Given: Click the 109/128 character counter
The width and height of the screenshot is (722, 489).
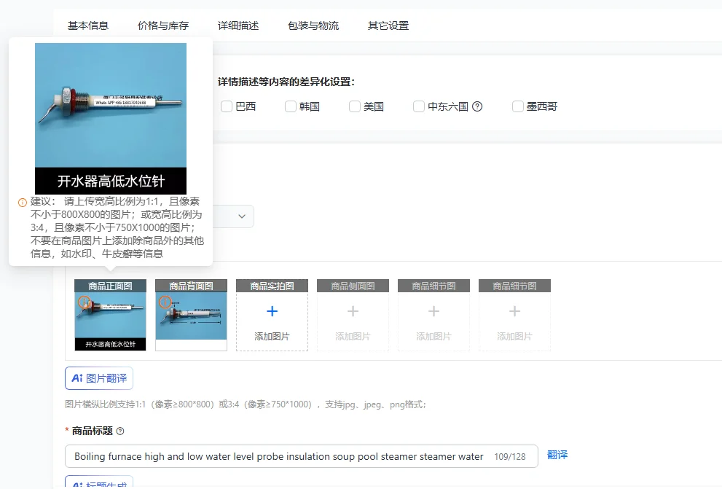Looking at the screenshot, I should [x=510, y=457].
